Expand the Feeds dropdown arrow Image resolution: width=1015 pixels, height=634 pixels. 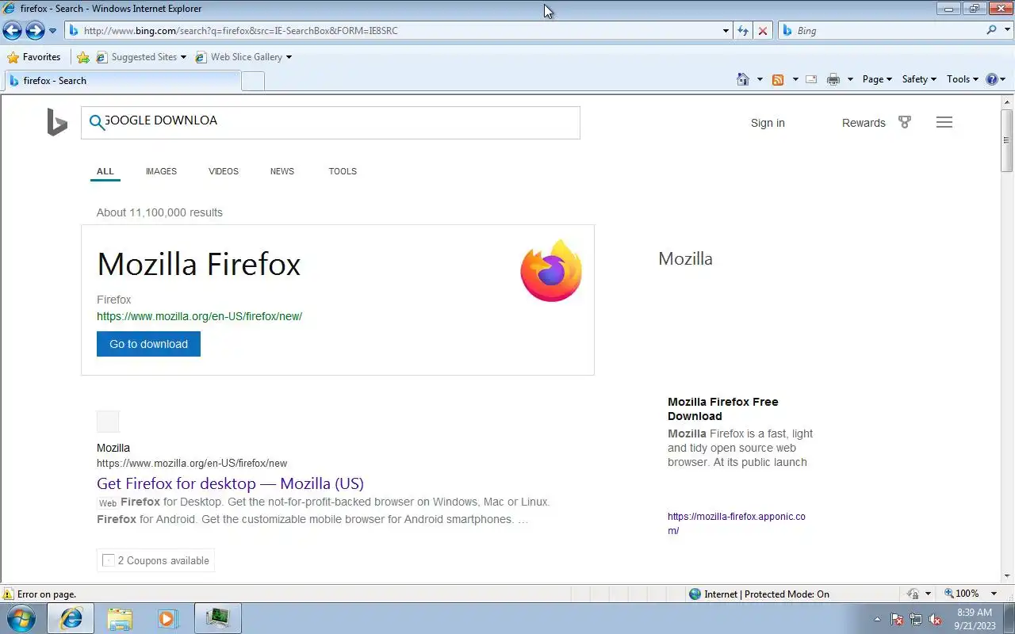pyautogui.click(x=795, y=79)
